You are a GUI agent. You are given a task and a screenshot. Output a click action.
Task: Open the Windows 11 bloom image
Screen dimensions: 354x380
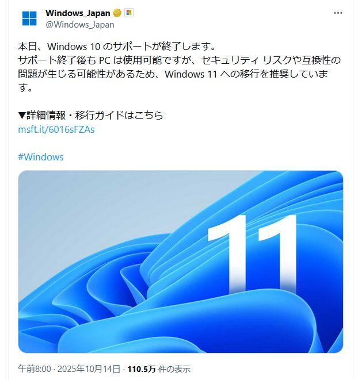(181, 262)
